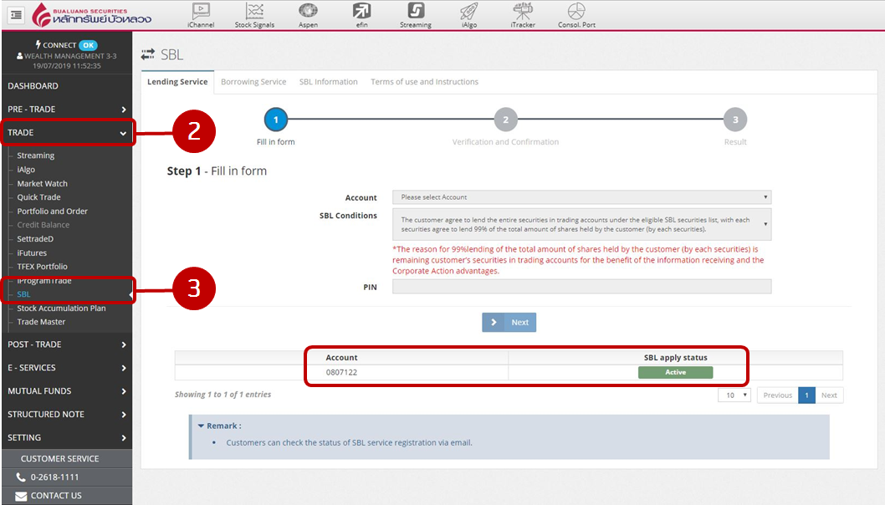
Task: Open Terms of use and Instructions tab
Action: click(x=424, y=82)
